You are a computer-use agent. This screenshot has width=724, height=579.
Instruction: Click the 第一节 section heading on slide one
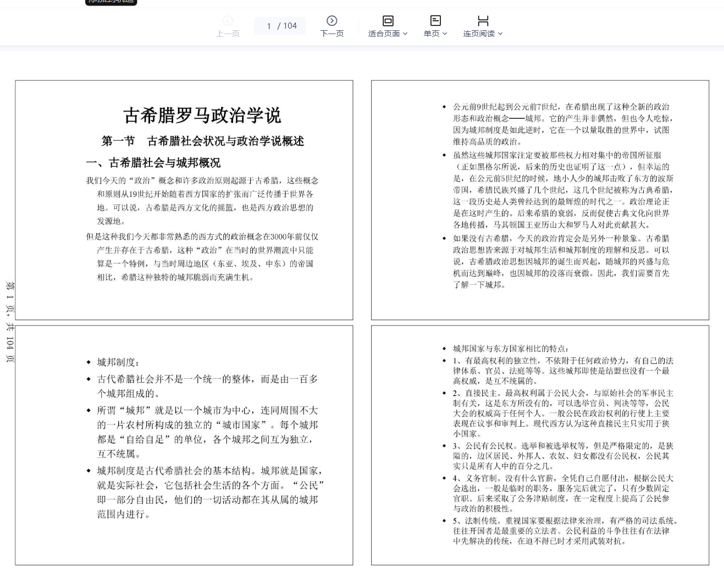(x=202, y=141)
